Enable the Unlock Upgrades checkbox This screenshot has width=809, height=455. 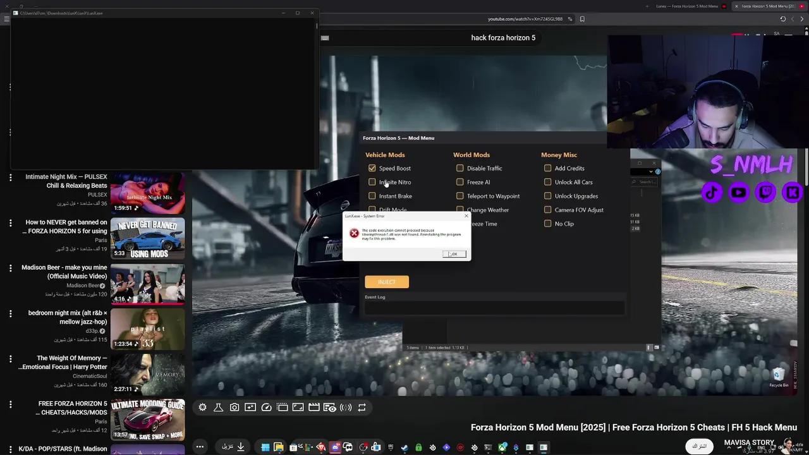click(x=547, y=196)
